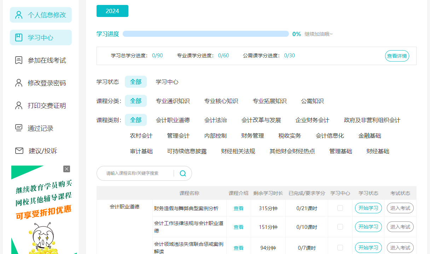Check the checkbox for 会计工作法律法规与会计职业道德

(x=340, y=227)
